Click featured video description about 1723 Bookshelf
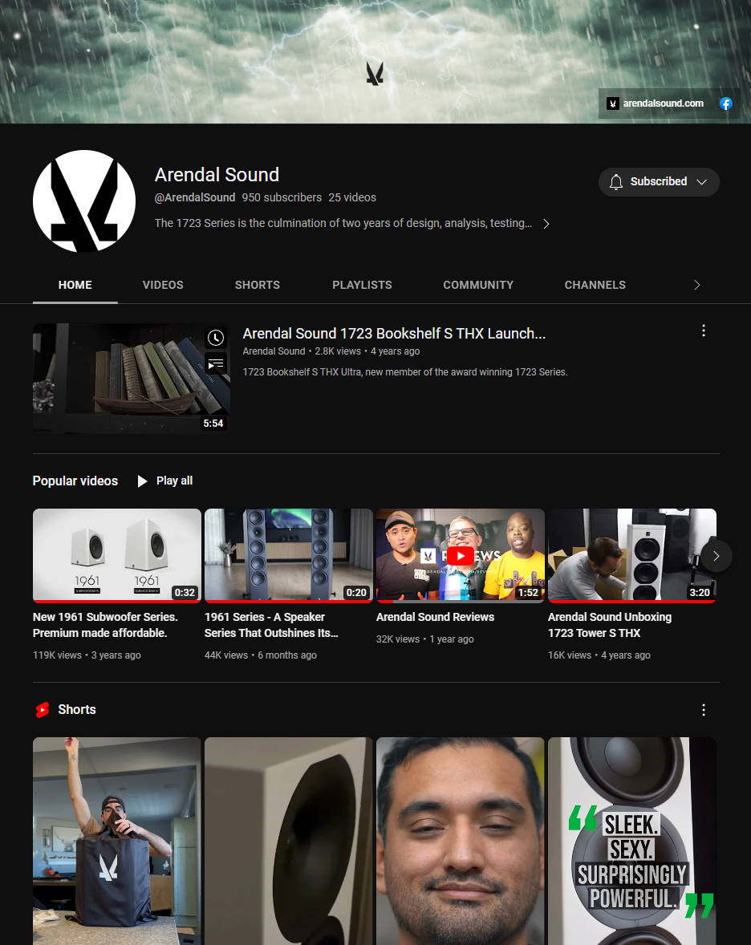The height and width of the screenshot is (945, 751). tap(405, 372)
